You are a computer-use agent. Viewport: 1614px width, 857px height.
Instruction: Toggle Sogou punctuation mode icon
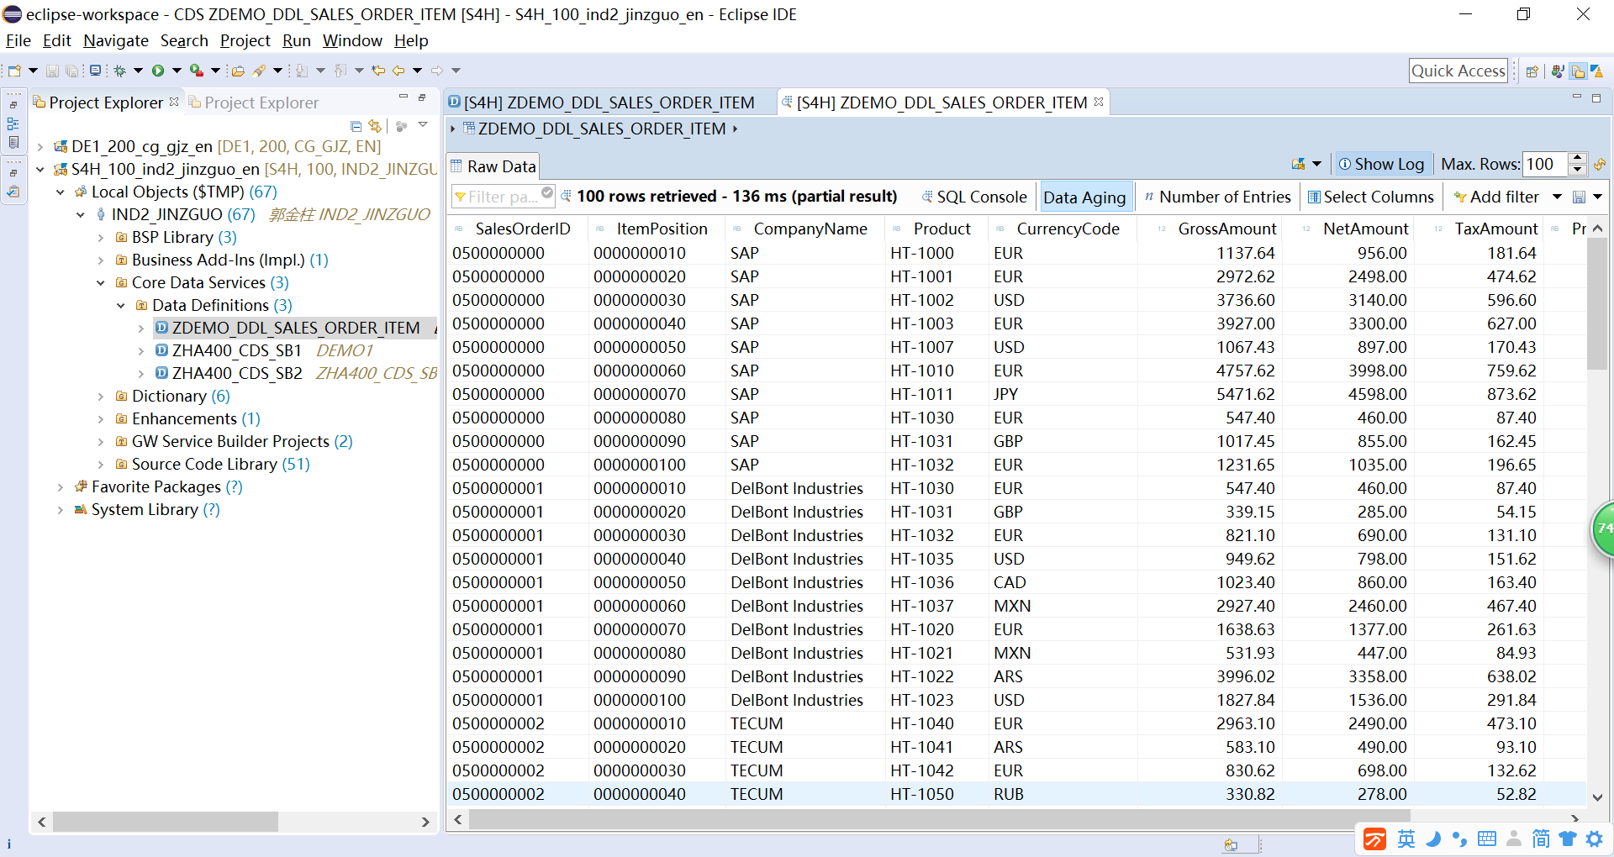pos(1460,839)
